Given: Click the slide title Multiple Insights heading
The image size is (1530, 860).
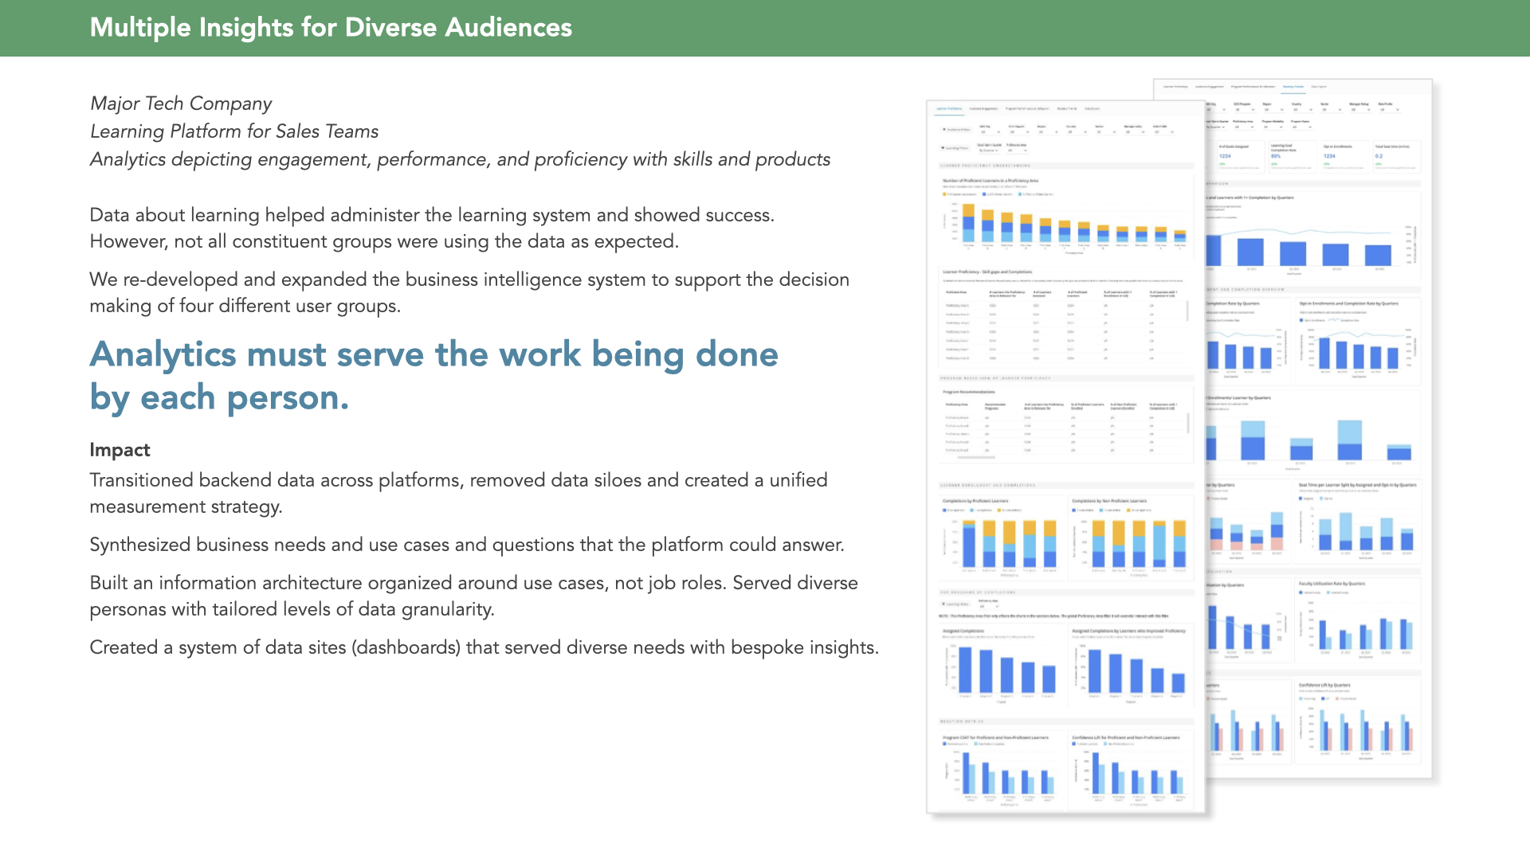Looking at the screenshot, I should 331,28.
